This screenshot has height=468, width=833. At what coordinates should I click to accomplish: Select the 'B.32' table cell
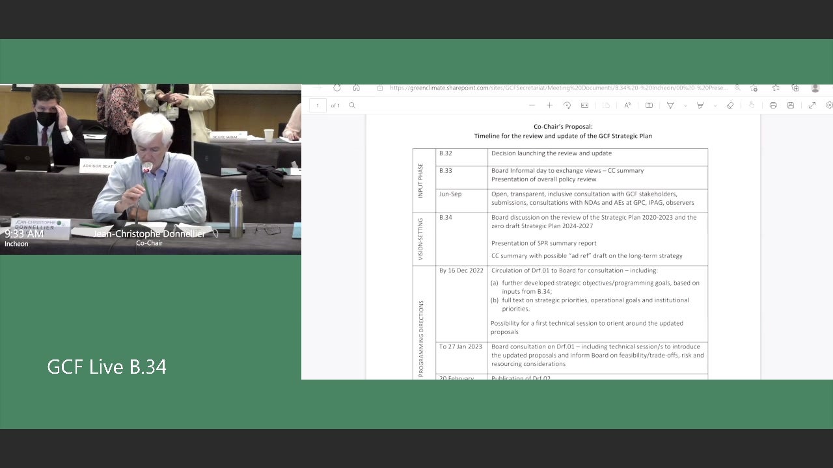point(461,157)
